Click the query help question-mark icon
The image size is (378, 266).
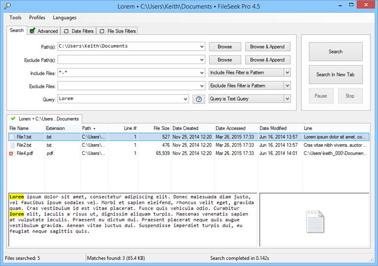pos(199,99)
